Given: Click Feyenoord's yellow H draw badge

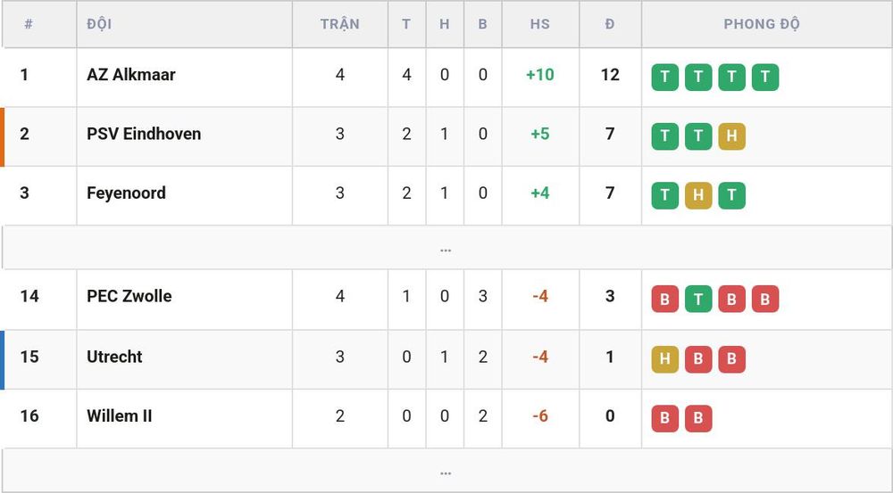Looking at the screenshot, I should tap(698, 195).
